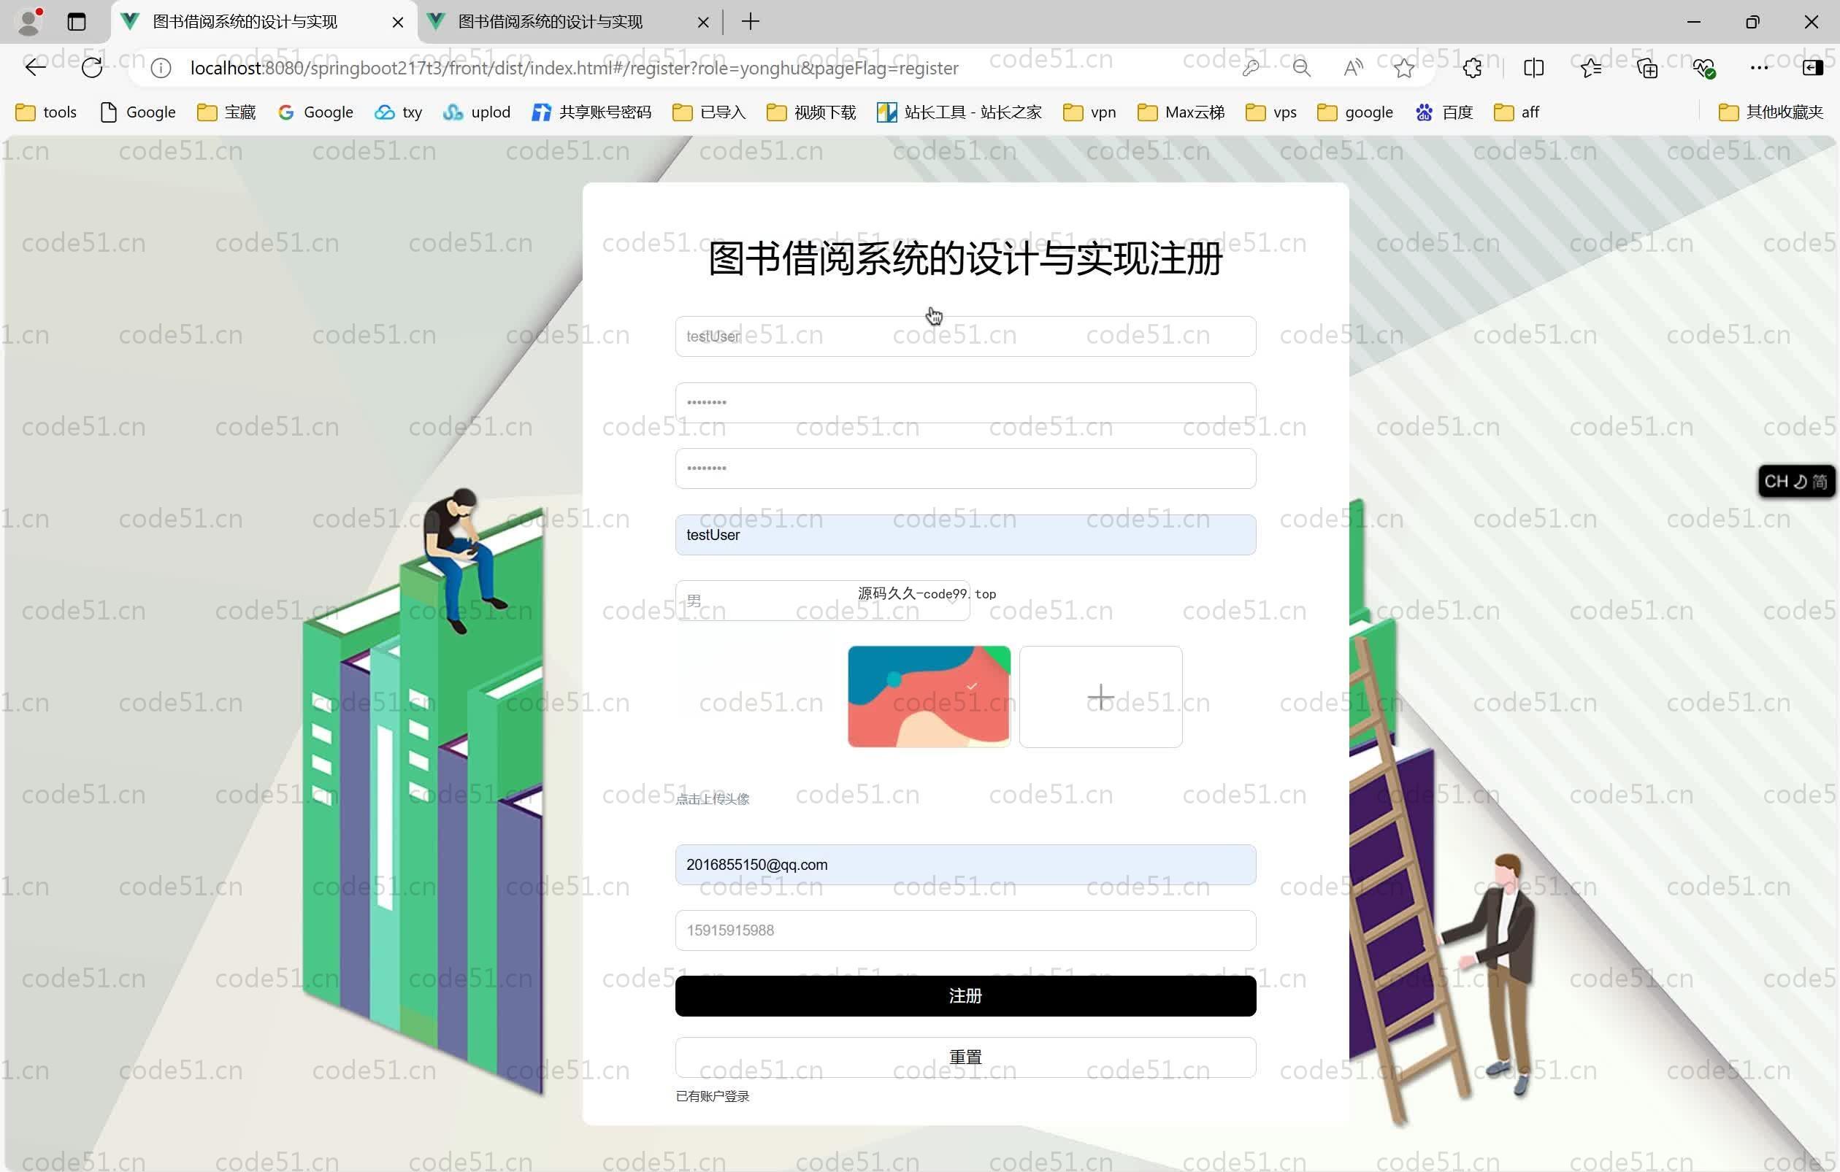Open browser essentials heart icon
1840x1172 pixels.
click(1704, 68)
